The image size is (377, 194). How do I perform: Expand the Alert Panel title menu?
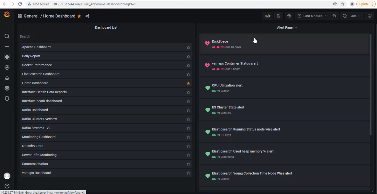[x=287, y=27]
